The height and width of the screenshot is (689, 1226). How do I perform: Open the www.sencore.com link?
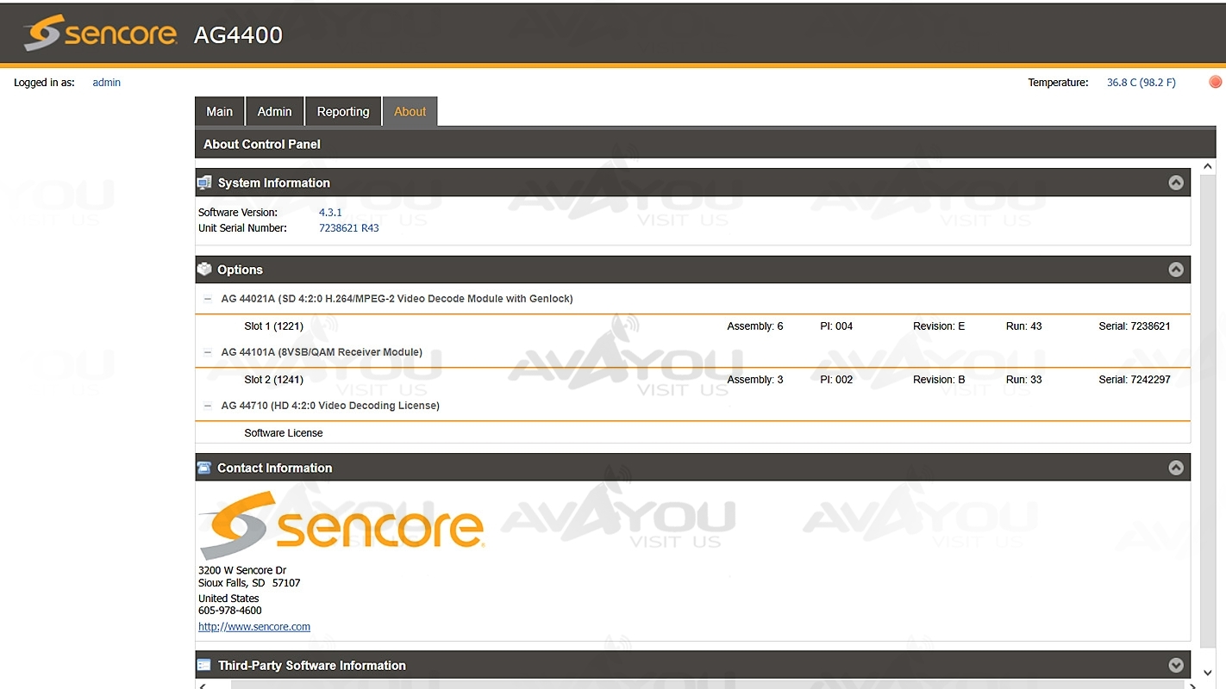tap(254, 627)
